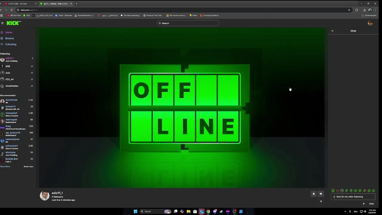Collapse recommended list with Show Less
The height and width of the screenshot is (215, 382).
(x=28, y=167)
